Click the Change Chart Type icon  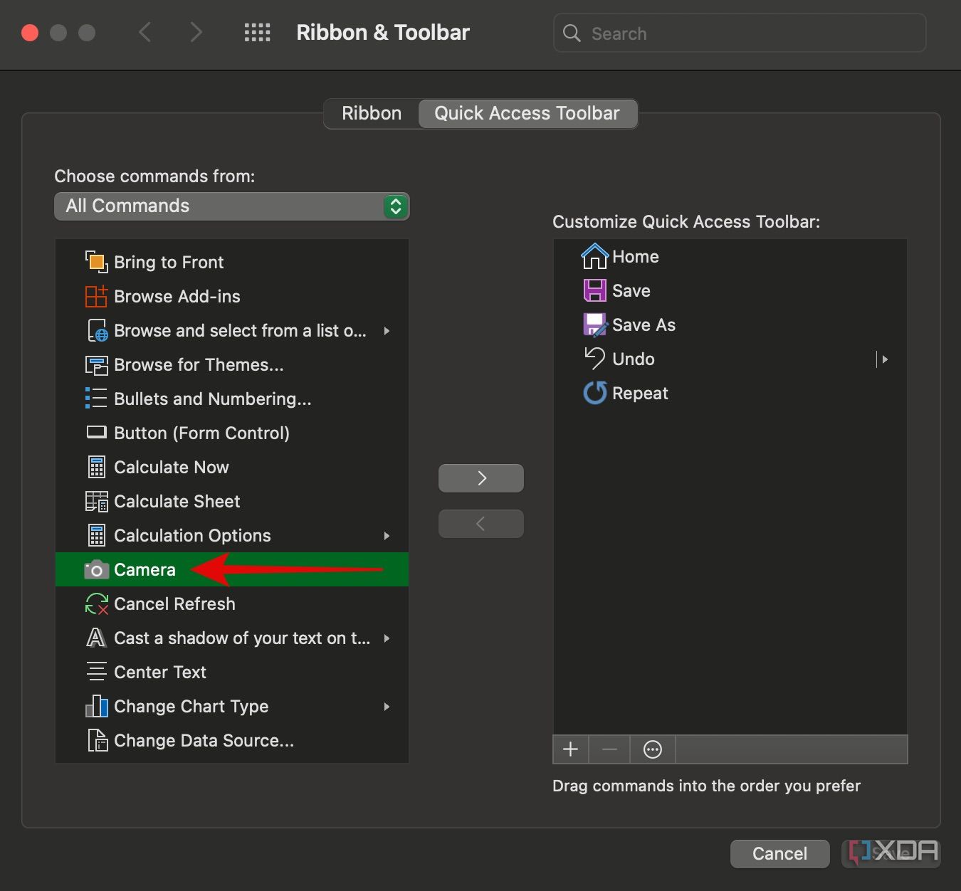coord(96,707)
